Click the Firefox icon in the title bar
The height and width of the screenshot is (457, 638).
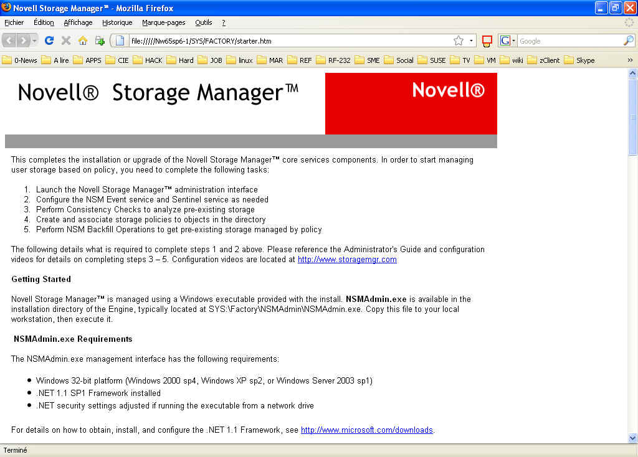click(x=6, y=7)
